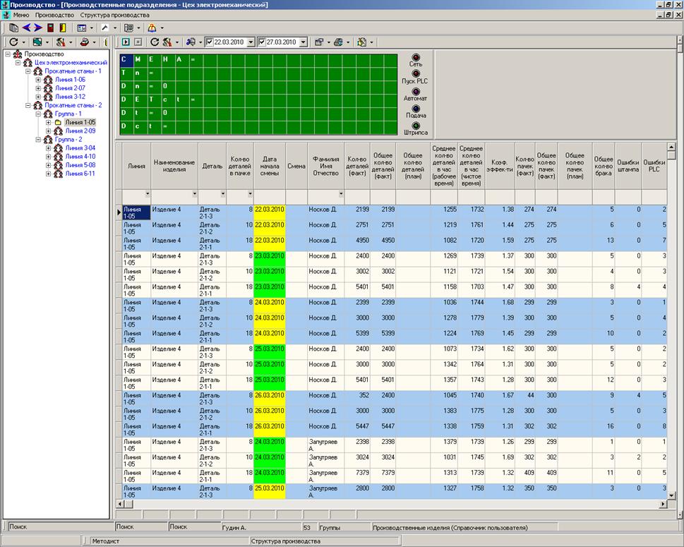Click the yellow exit door icon

(x=63, y=28)
